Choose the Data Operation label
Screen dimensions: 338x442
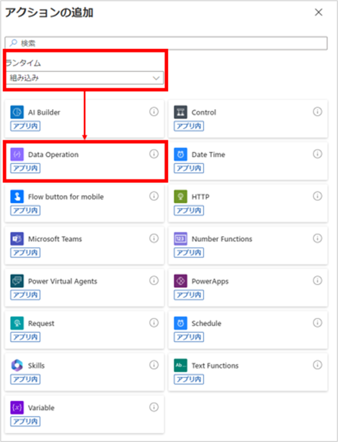coord(53,155)
